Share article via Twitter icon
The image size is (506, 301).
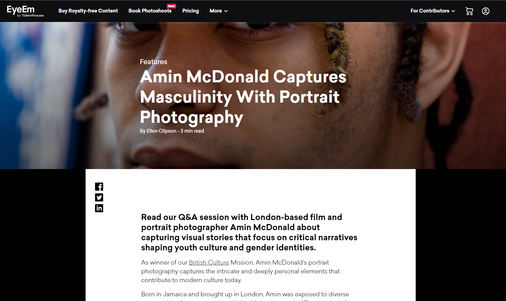99,197
